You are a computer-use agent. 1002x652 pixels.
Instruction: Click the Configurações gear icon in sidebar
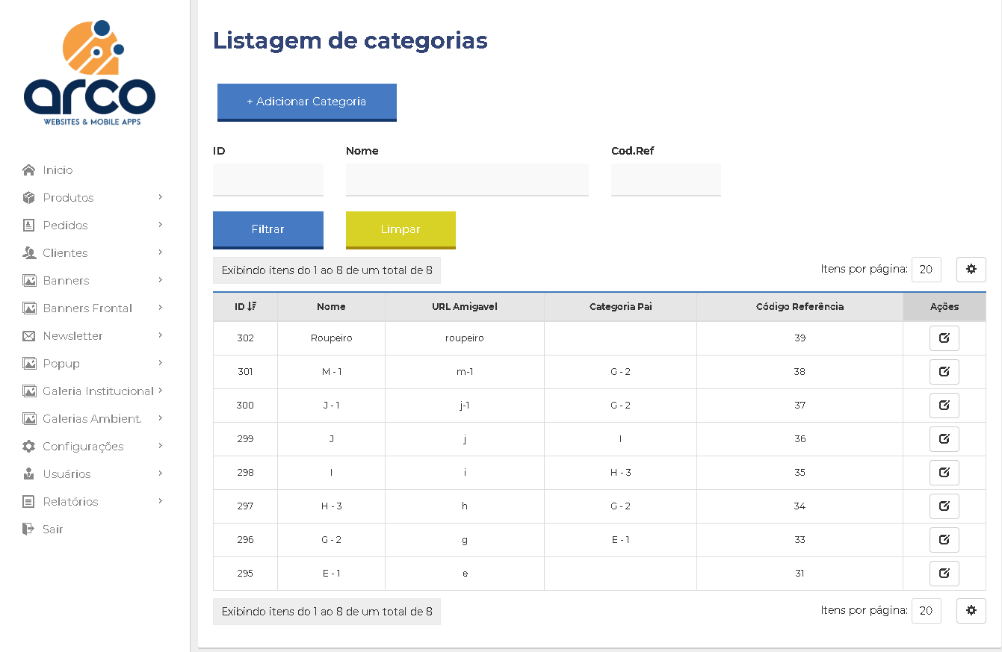pos(29,447)
